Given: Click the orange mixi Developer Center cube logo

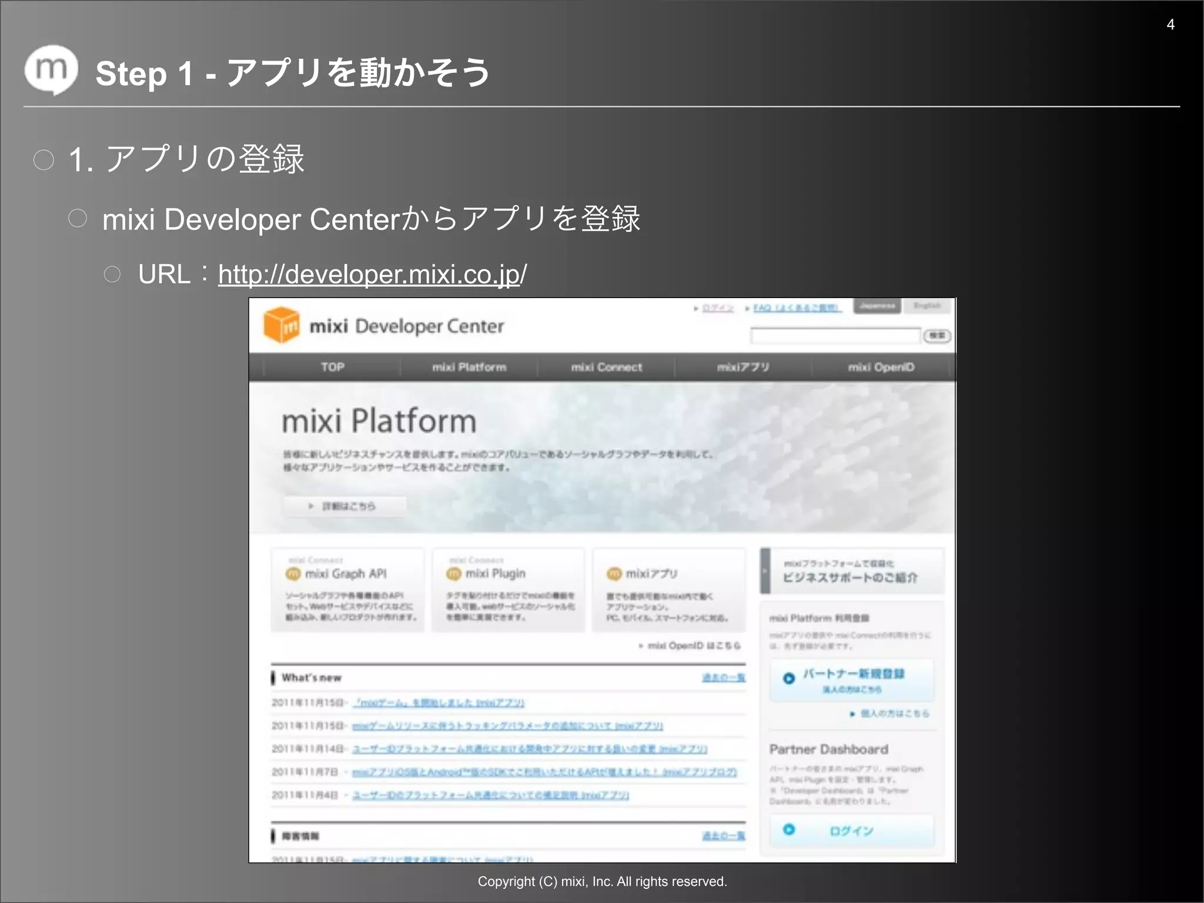Looking at the screenshot, I should (281, 325).
